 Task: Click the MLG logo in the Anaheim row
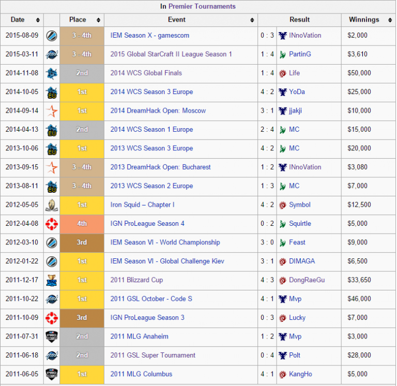tap(51, 336)
